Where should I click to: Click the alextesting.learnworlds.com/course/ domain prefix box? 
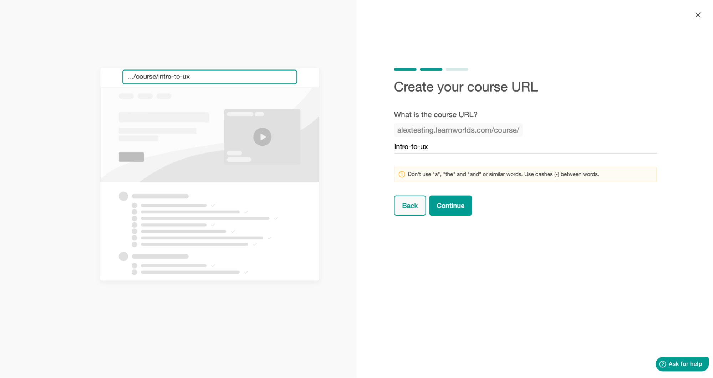[458, 130]
